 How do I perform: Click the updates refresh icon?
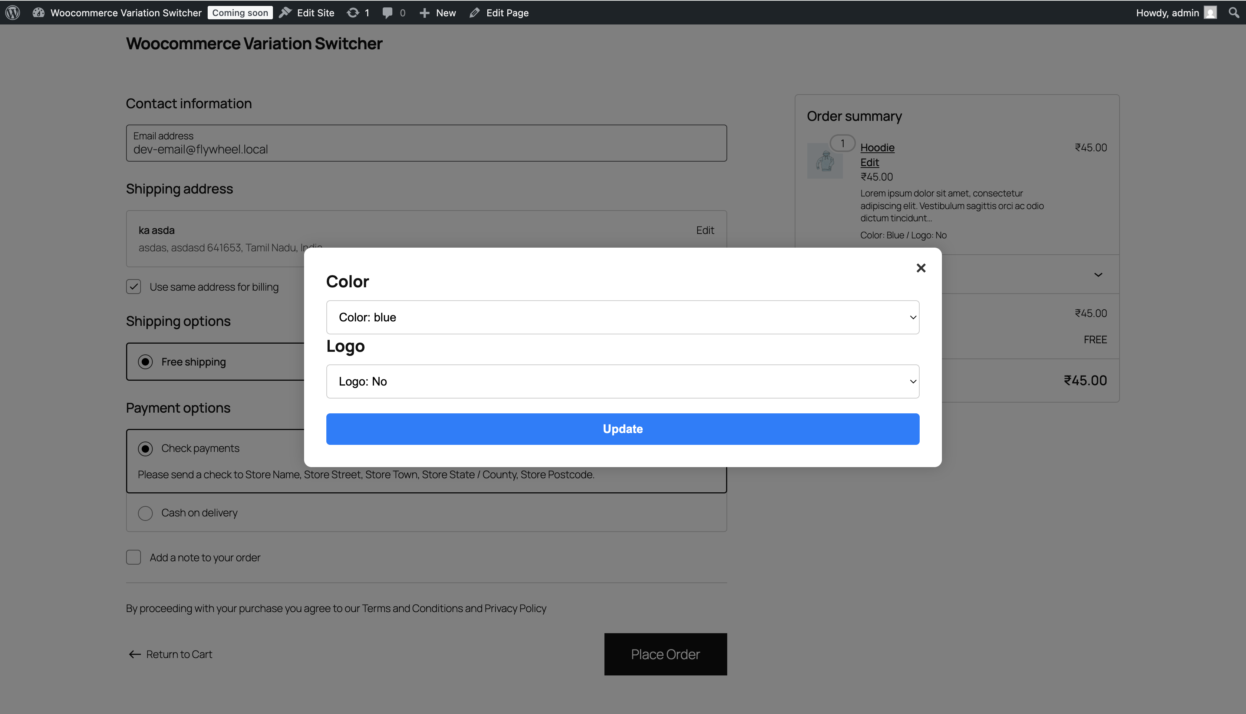pos(353,13)
